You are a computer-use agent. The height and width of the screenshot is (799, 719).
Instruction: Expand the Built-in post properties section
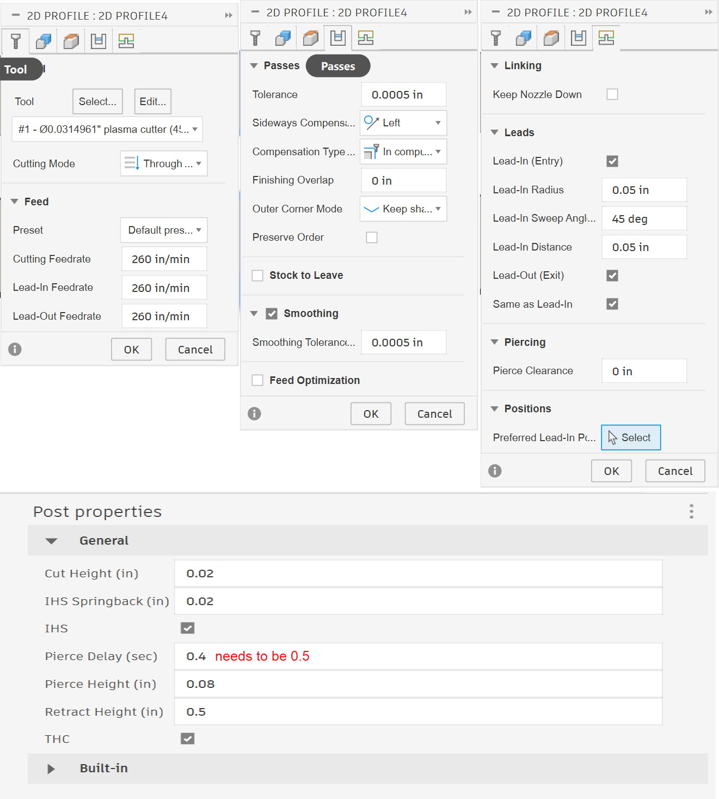tap(51, 768)
